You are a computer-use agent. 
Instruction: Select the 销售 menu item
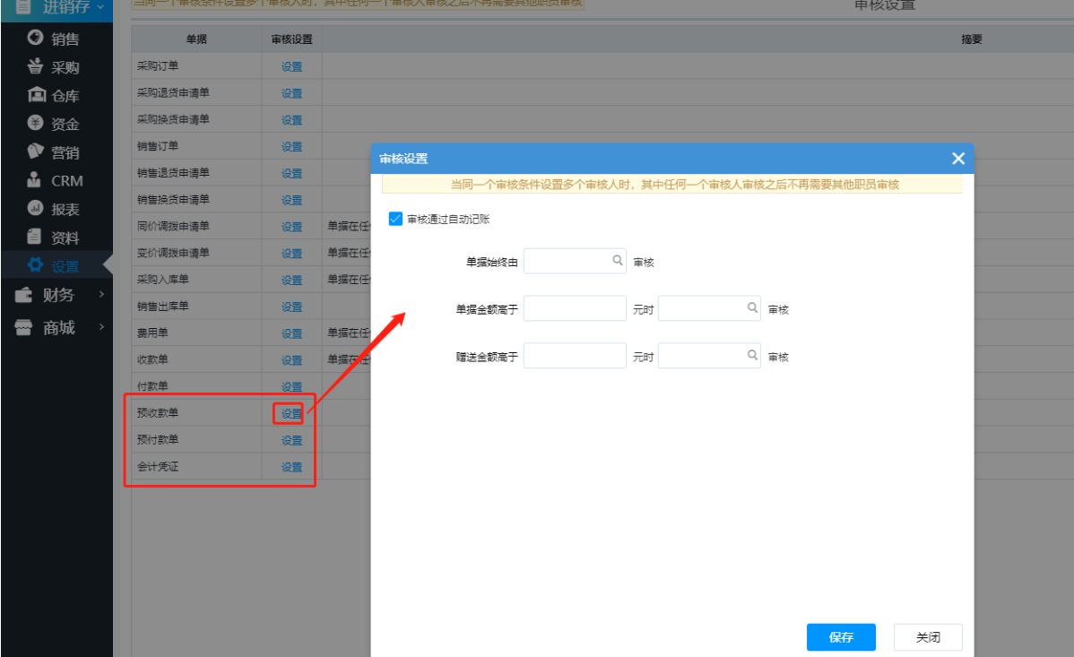point(65,39)
